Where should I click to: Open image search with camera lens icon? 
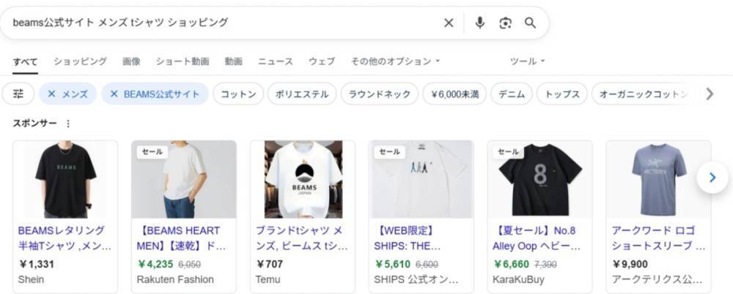(x=505, y=23)
